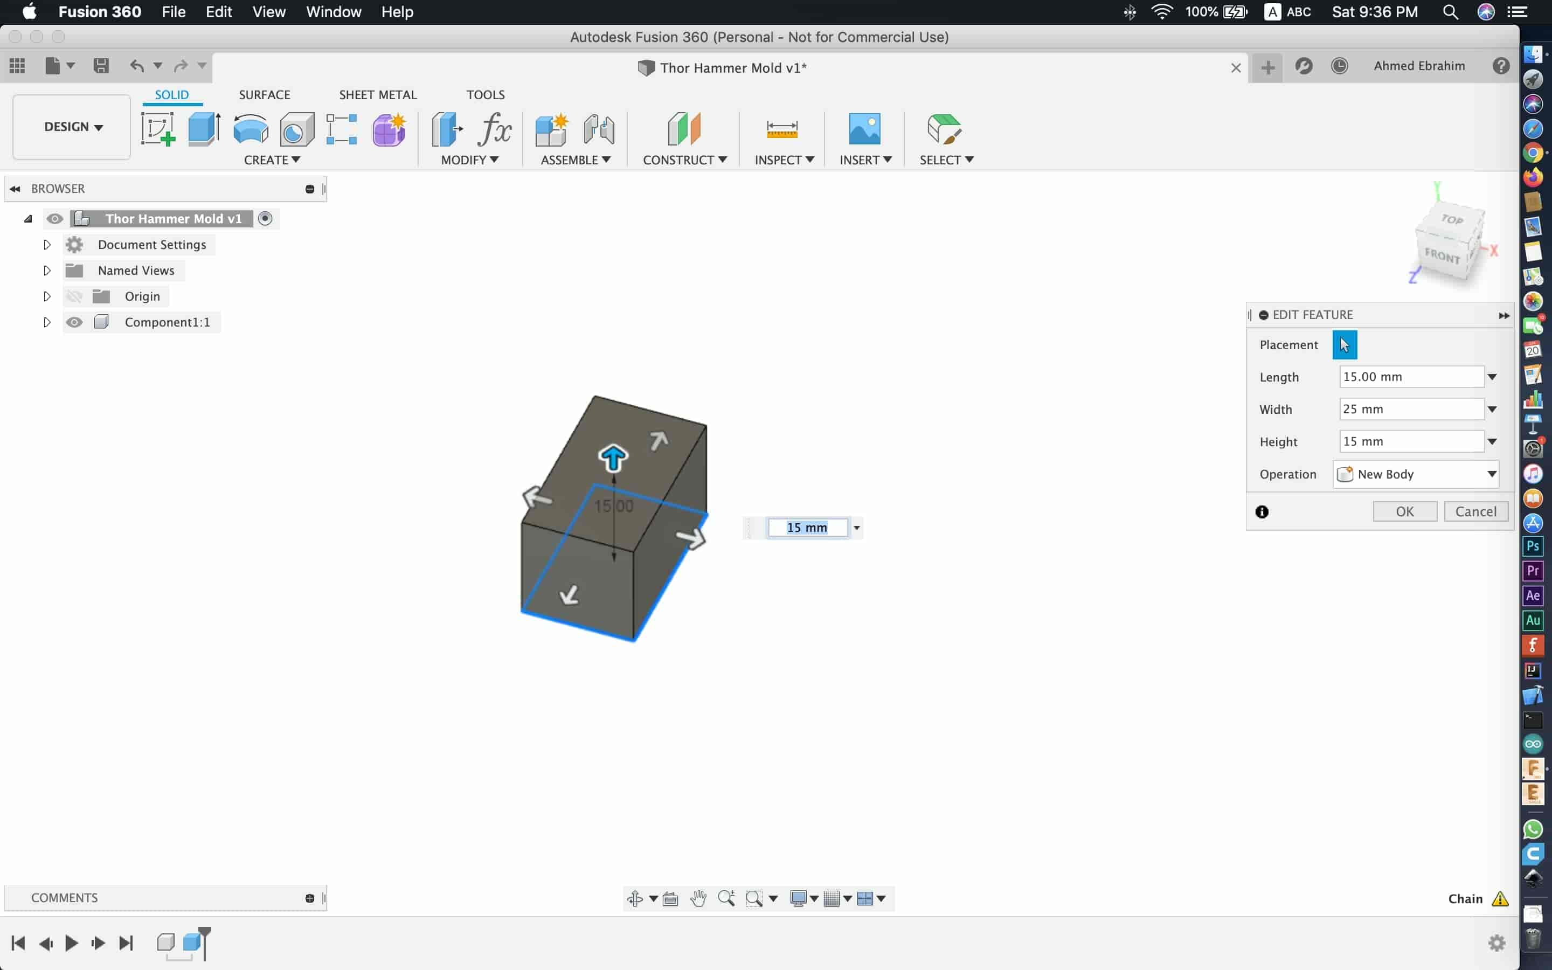
Task: Open the Help question mark icon
Action: (1501, 65)
